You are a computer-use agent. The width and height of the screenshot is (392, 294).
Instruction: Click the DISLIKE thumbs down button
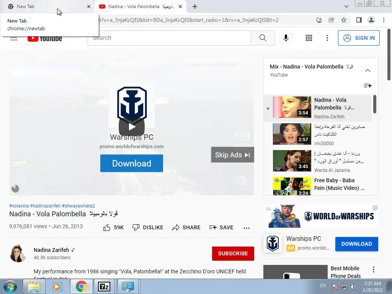[x=148, y=227]
